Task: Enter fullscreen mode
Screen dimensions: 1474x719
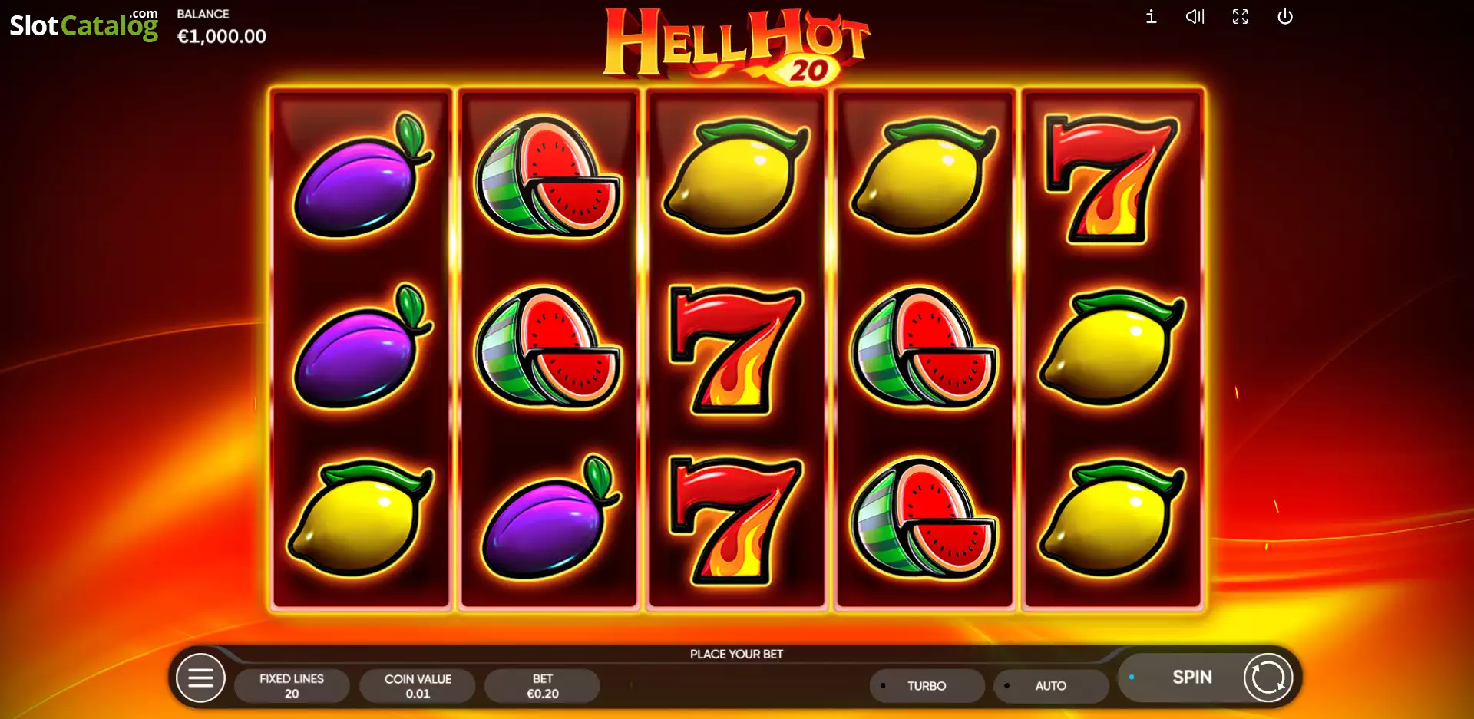Action: (1240, 16)
